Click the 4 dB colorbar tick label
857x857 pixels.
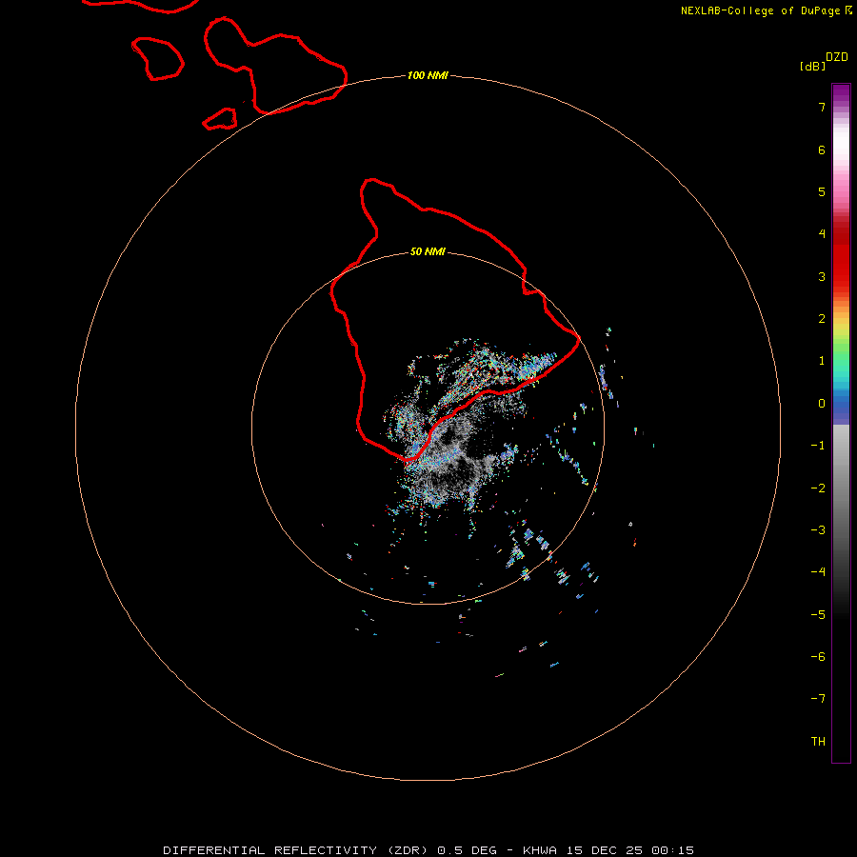822,234
